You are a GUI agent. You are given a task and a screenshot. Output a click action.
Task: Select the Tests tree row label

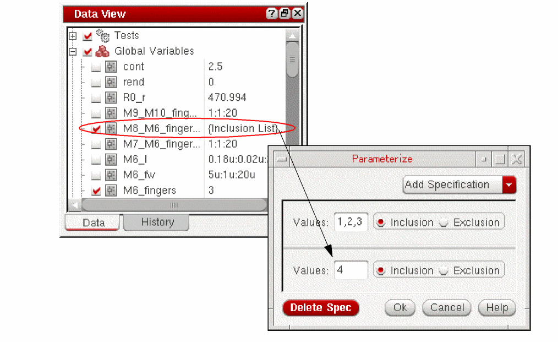point(127,36)
